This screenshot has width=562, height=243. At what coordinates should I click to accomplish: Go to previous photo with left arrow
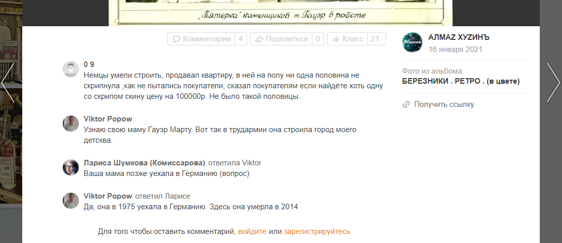coord(8,82)
